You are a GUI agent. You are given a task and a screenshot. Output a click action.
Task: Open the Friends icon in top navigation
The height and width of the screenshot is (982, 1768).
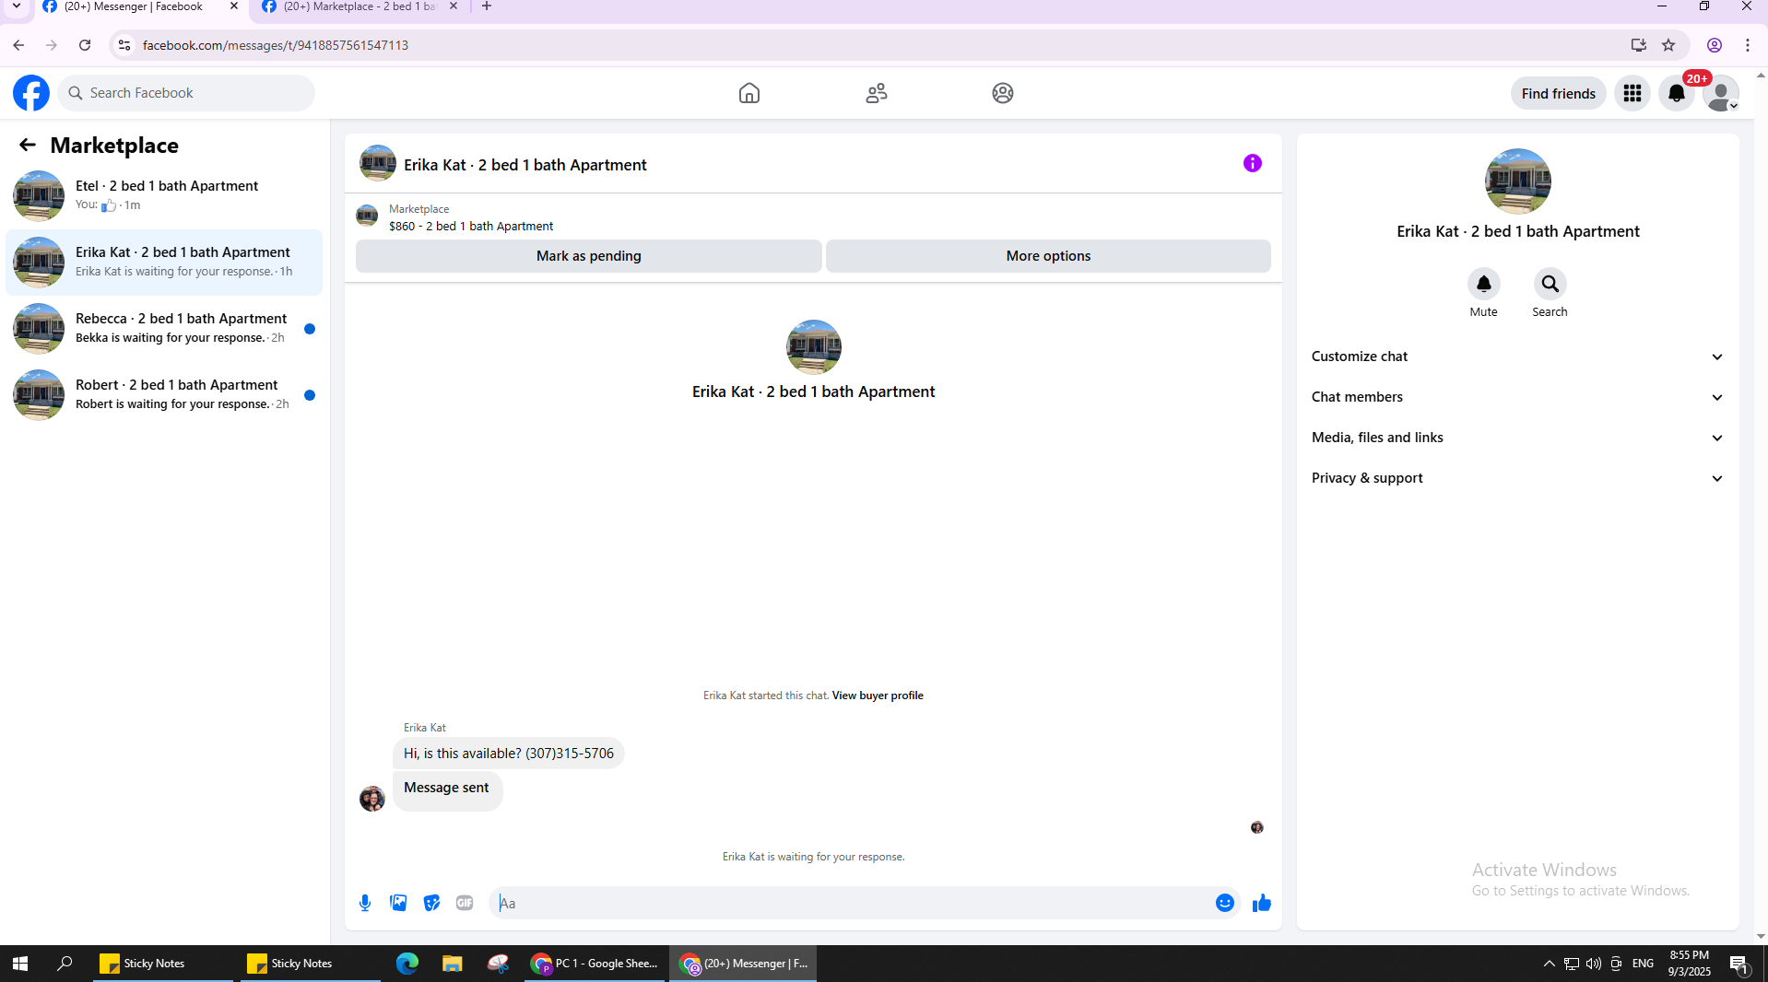[x=877, y=93]
